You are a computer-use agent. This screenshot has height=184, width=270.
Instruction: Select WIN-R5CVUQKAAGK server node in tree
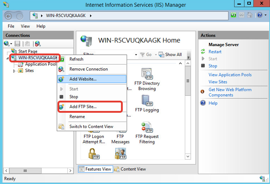pos(38,57)
